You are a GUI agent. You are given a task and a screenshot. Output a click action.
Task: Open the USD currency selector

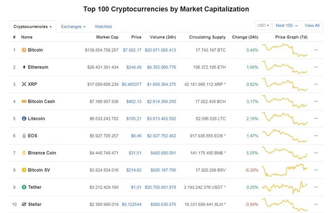tap(263, 25)
